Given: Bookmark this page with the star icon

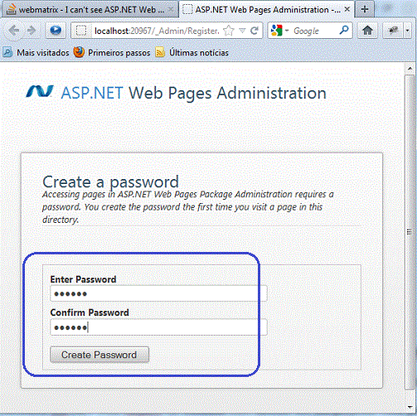Looking at the screenshot, I should point(229,31).
